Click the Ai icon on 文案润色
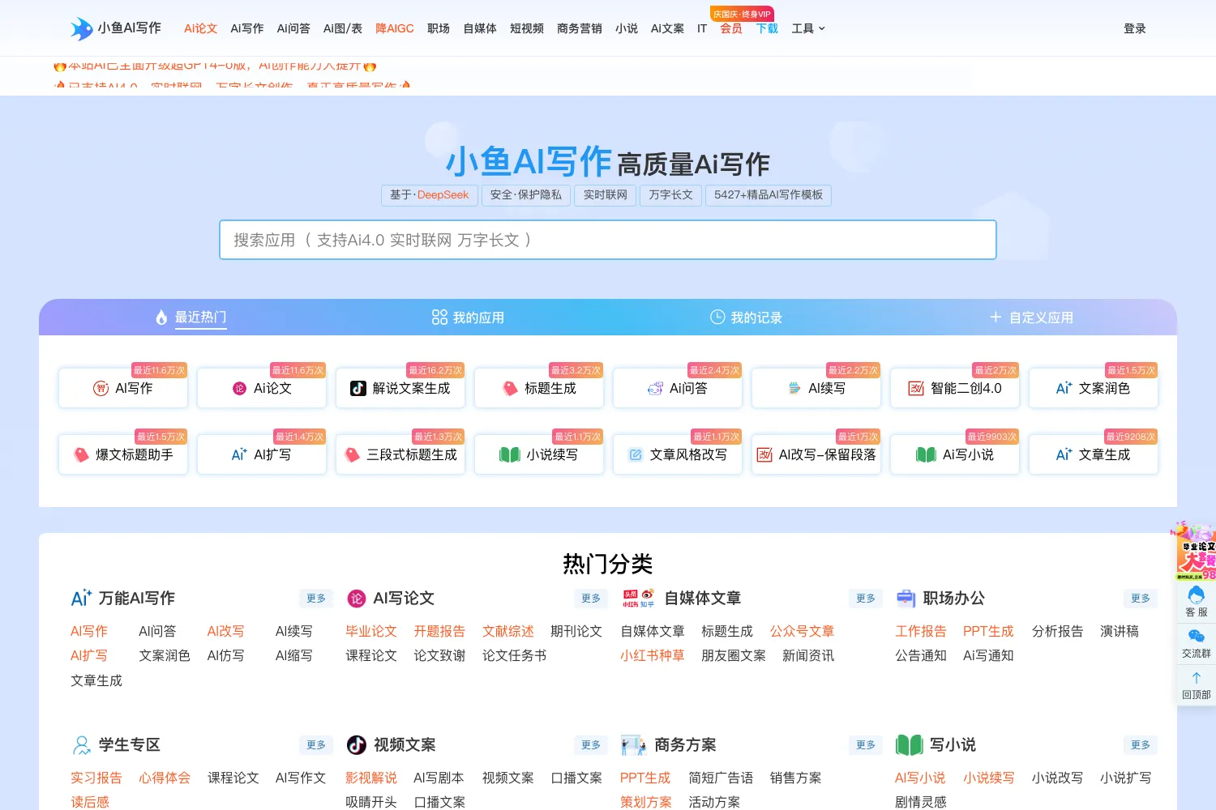 (x=1064, y=388)
